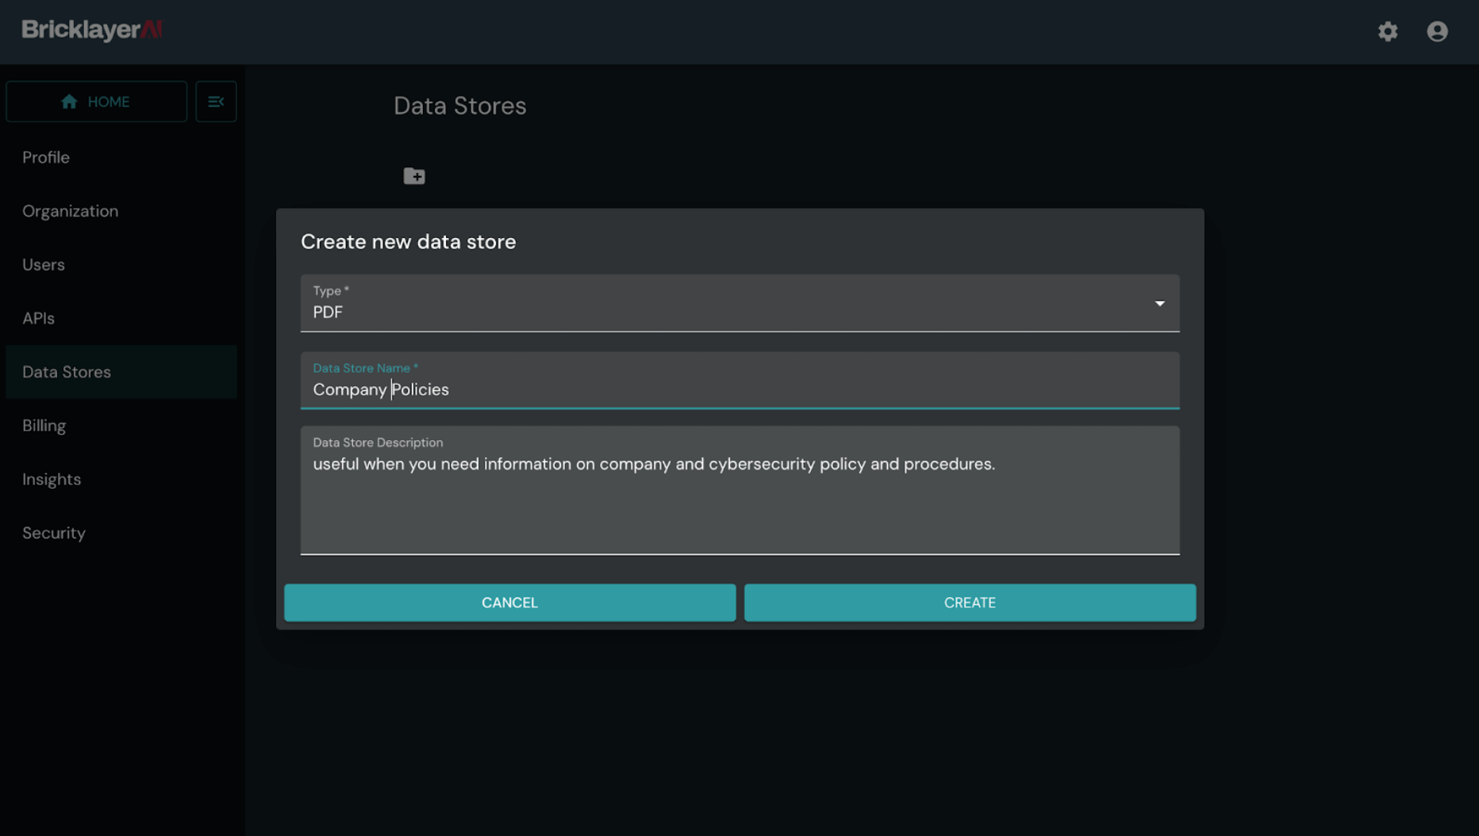Click the Data Store Name field
The image size is (1479, 836).
[x=739, y=383]
